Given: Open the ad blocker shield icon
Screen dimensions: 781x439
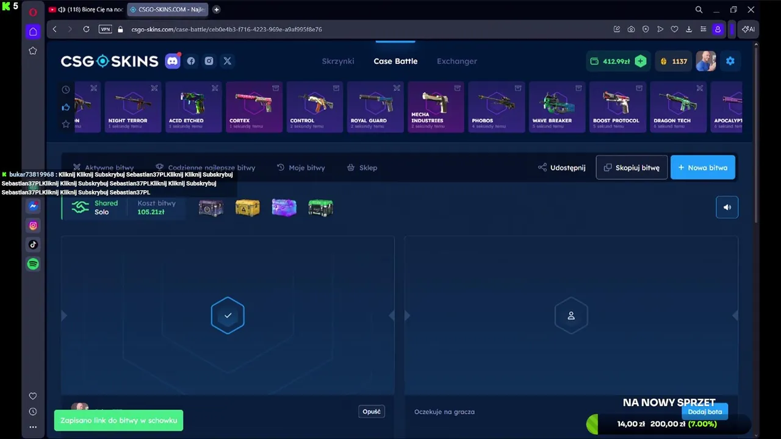Looking at the screenshot, I should [x=646, y=29].
